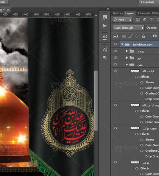The width and height of the screenshot is (159, 176).
Task: Open the Pass Through blend mode dropdown
Action: pos(128,28)
